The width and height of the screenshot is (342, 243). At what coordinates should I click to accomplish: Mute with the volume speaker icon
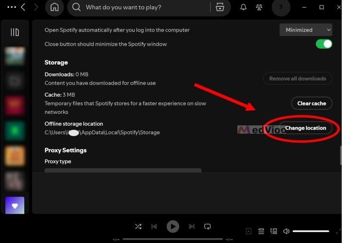coord(286,231)
